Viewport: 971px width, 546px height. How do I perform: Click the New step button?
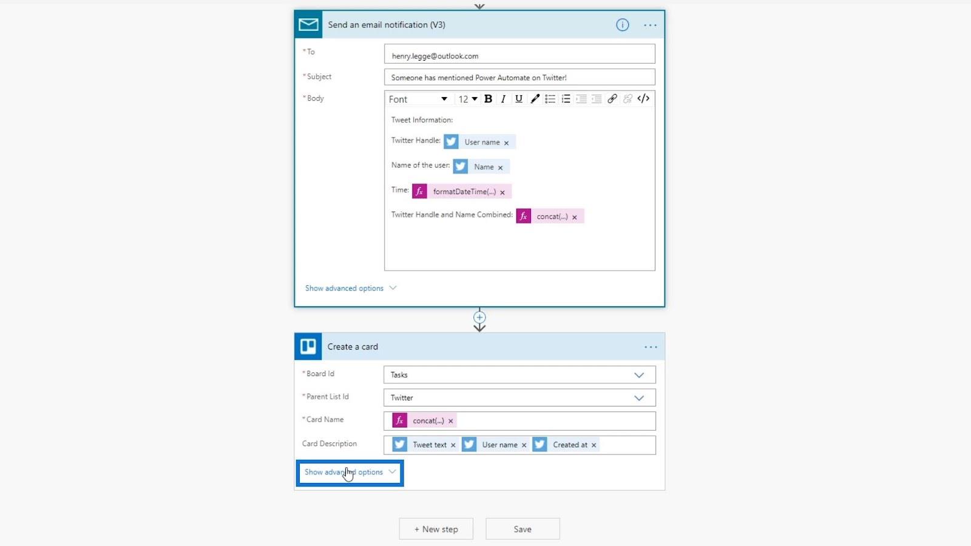436,529
